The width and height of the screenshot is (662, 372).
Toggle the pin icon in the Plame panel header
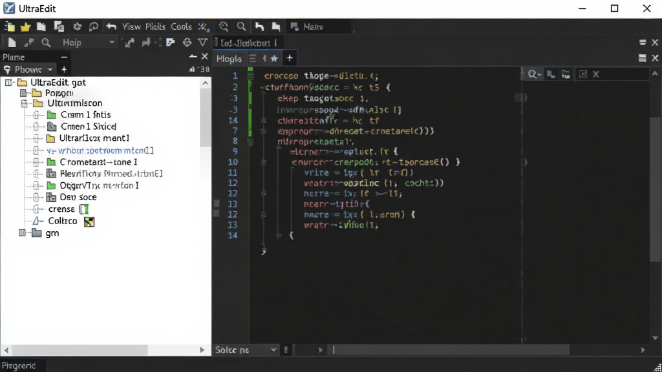pos(193,56)
